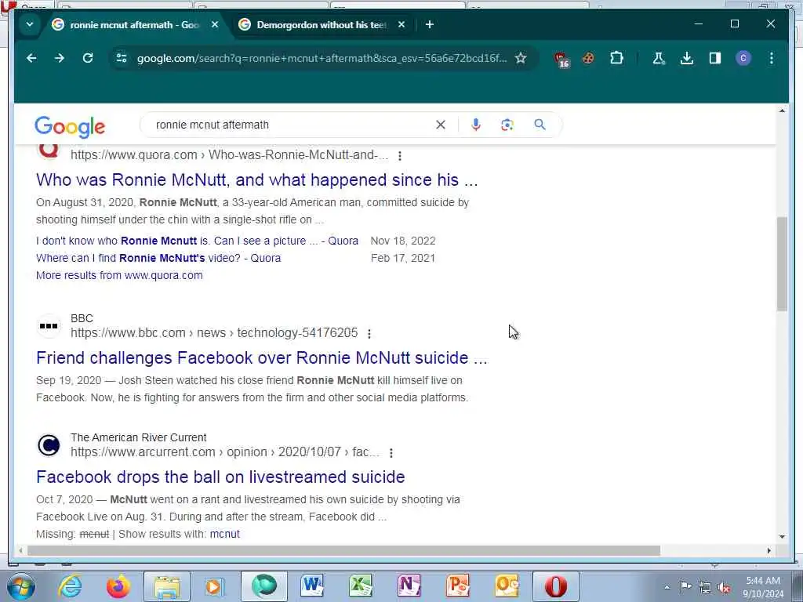
Task: Open 'Where can I find Ronnie McNutt's video' link
Action: [x=158, y=258]
